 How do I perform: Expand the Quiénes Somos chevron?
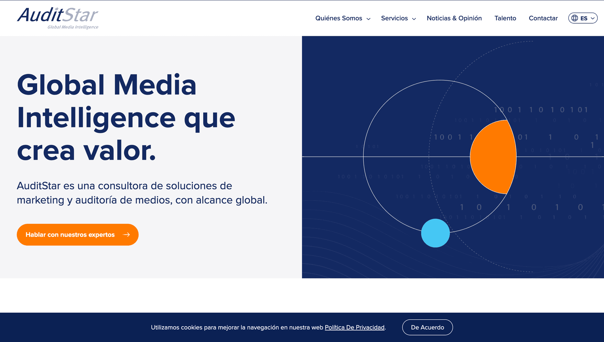(368, 19)
